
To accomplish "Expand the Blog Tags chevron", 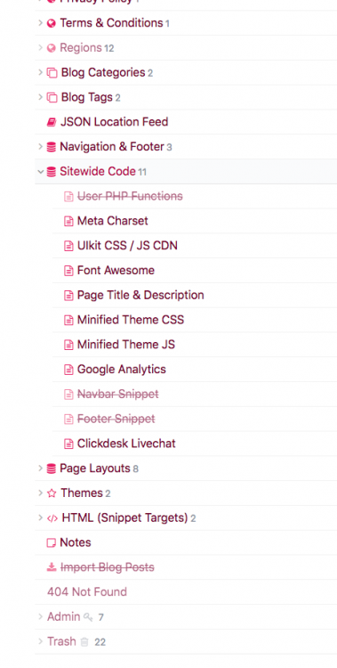I will pyautogui.click(x=40, y=97).
